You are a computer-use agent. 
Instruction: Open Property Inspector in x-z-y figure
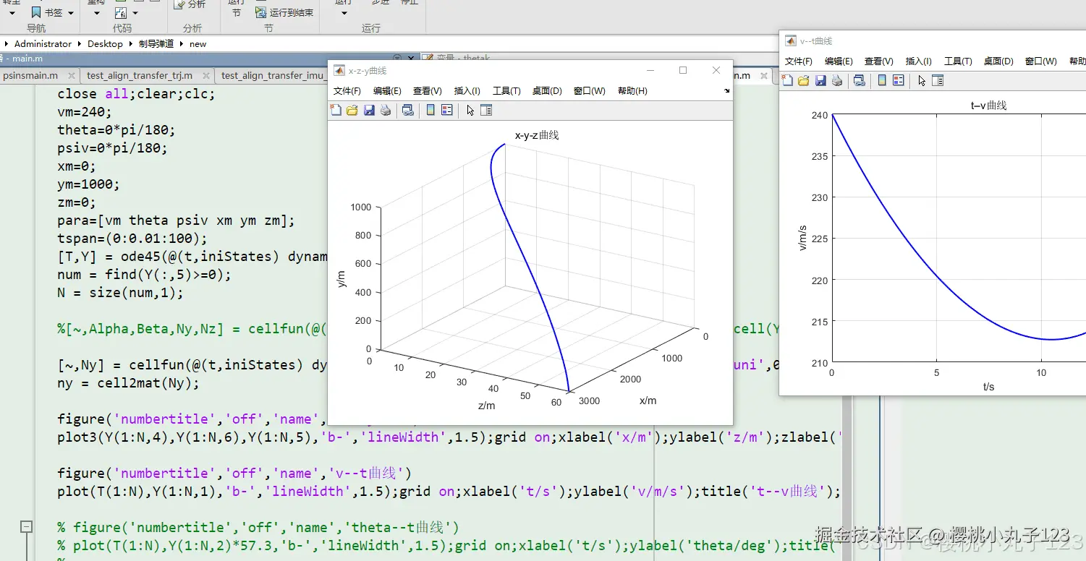coord(486,110)
